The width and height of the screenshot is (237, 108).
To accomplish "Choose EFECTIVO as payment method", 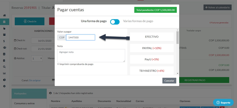I will 152,37.
